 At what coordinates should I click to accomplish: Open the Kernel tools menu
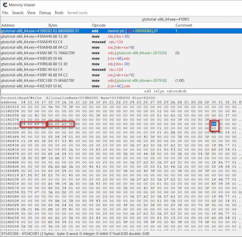point(78,13)
